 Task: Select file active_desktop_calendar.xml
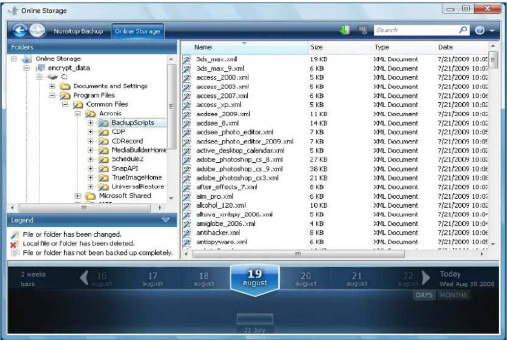pos(241,150)
